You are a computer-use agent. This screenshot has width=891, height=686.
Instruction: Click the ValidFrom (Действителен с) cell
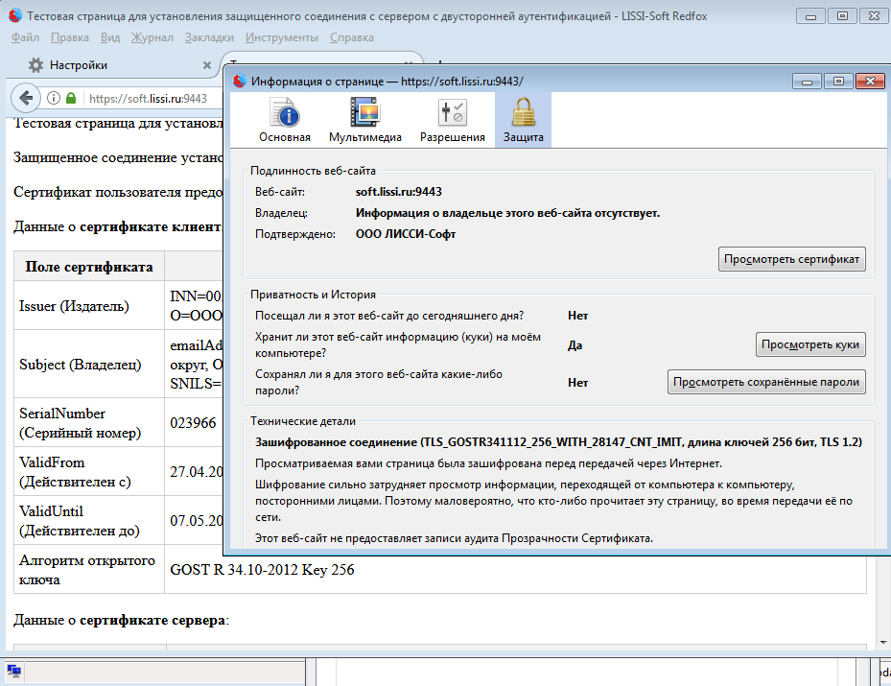click(x=89, y=472)
